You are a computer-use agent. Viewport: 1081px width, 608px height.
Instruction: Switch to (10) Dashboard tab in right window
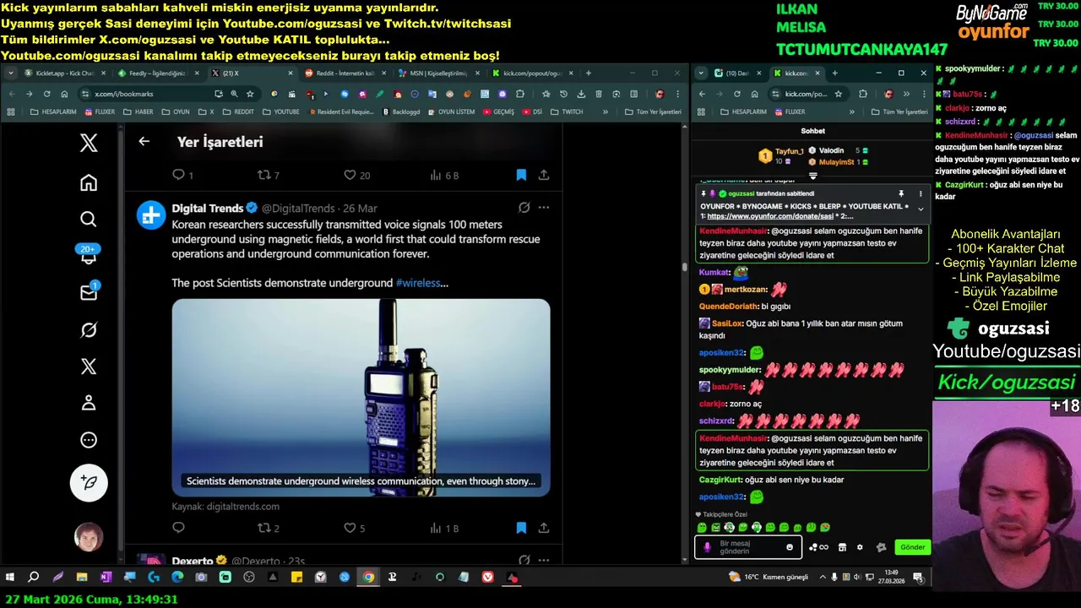739,73
